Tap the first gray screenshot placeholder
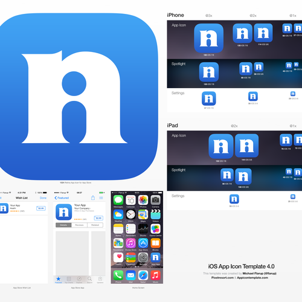The image size is (302, 302). click(72, 253)
